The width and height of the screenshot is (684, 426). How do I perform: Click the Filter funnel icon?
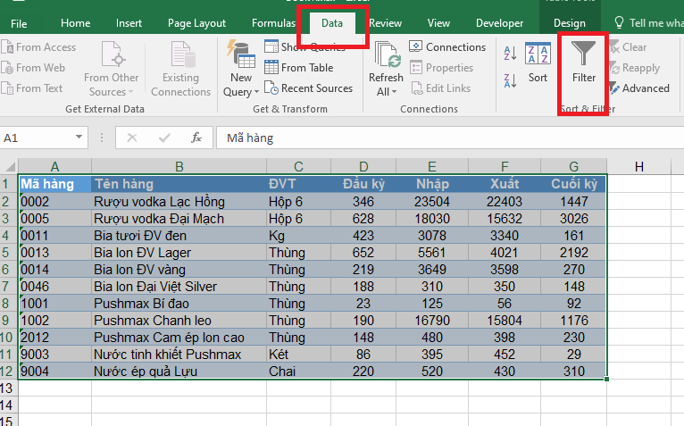[x=583, y=58]
